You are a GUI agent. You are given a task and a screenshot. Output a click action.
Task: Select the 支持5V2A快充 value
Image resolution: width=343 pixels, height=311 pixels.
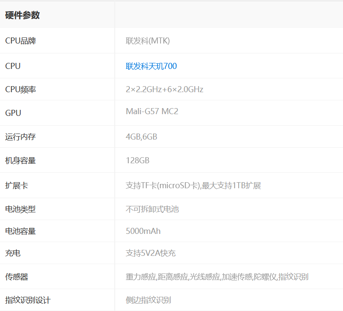point(151,253)
